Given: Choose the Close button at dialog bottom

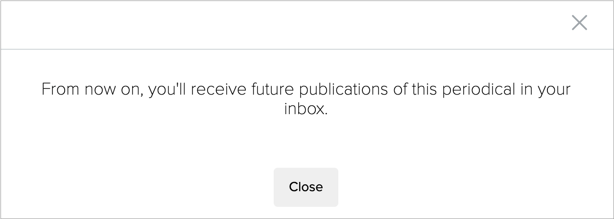Looking at the screenshot, I should tap(306, 187).
